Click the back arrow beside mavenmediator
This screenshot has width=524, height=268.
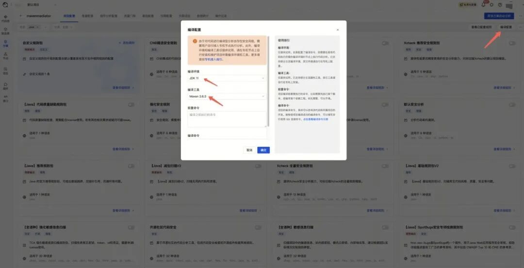[x=21, y=15]
